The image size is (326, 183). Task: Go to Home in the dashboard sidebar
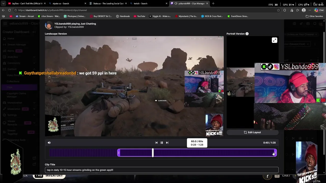click(x=11, y=38)
